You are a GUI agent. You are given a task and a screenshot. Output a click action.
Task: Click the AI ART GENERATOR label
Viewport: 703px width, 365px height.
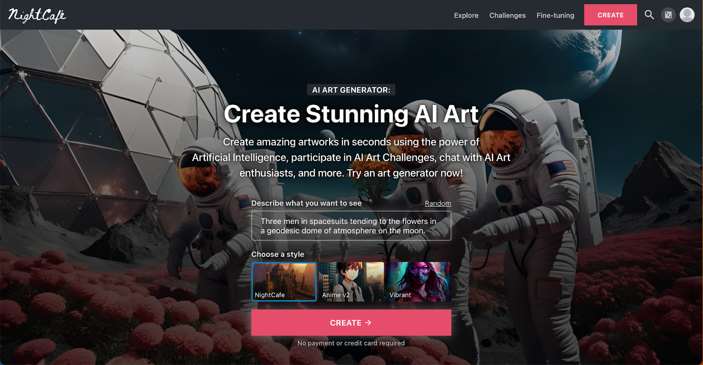[351, 90]
